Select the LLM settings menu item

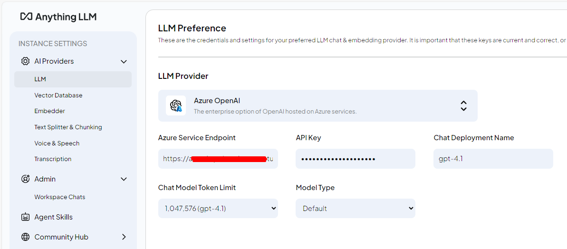pos(73,79)
